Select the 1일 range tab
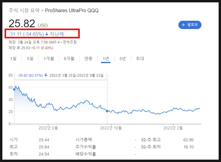The width and height of the screenshot is (221, 162). coord(13,58)
